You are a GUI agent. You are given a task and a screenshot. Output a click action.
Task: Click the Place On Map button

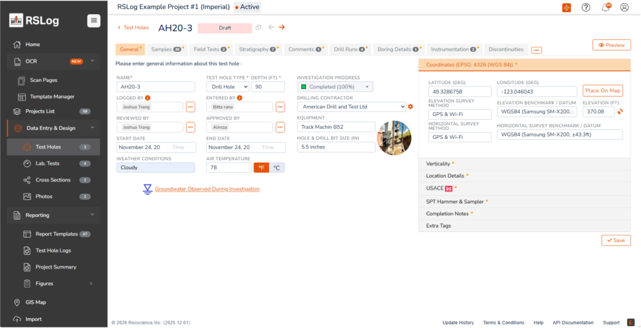point(602,91)
